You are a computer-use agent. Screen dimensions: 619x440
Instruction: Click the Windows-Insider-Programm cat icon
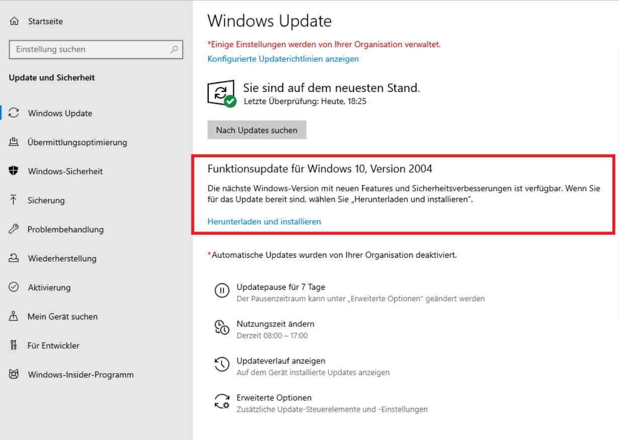(x=14, y=375)
